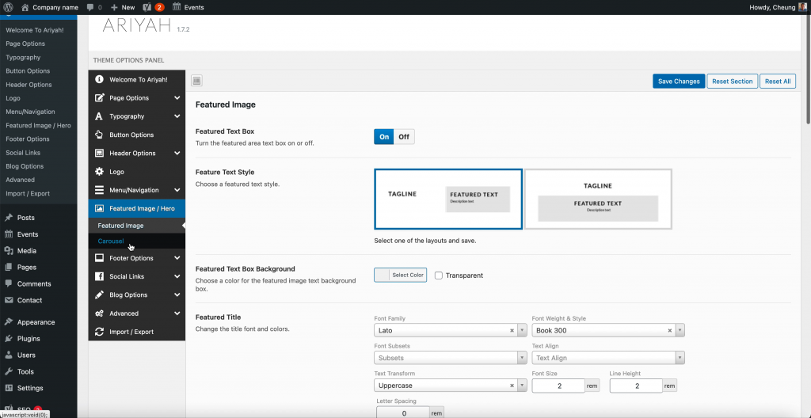Click the Appearance paintbrush icon
The image size is (811, 418).
click(8, 322)
